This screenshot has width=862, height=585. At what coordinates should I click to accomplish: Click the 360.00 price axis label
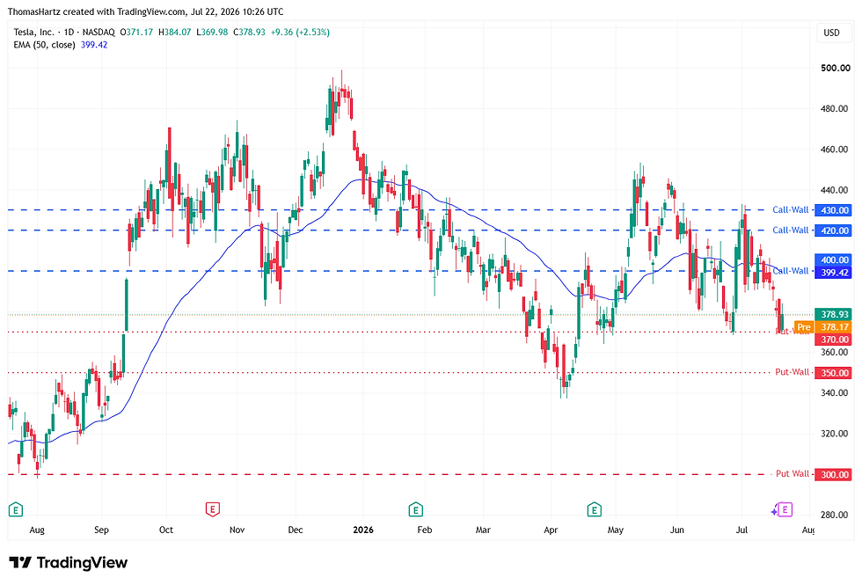point(835,352)
